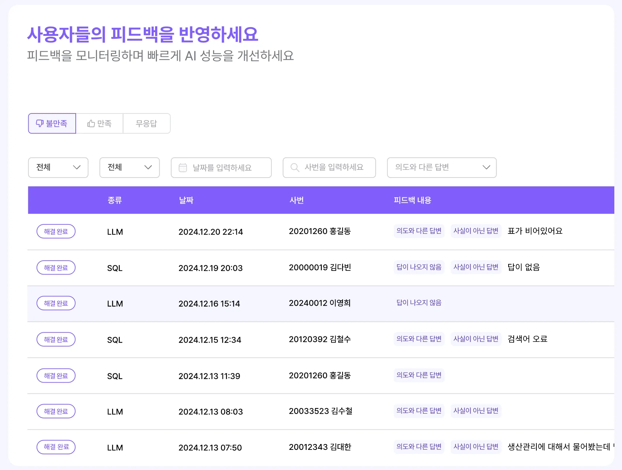Image resolution: width=622 pixels, height=470 pixels.
Task: Select the 불만족 filter tab
Action: click(52, 123)
